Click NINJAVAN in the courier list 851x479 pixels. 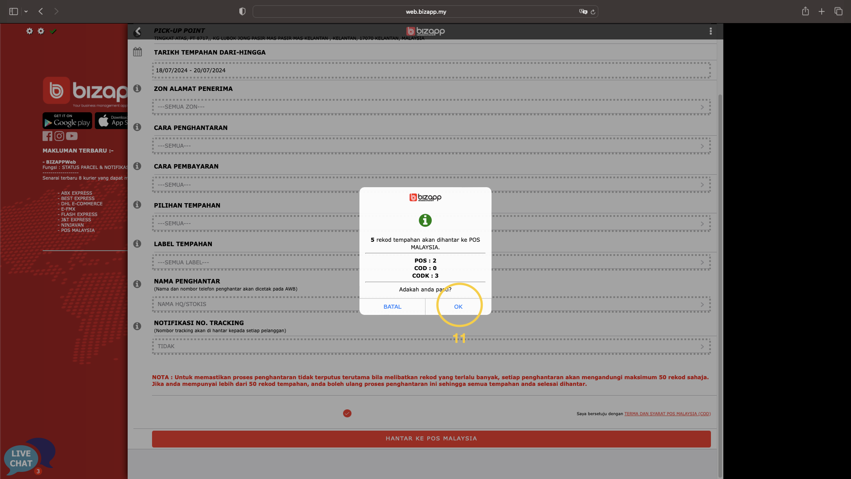72,225
